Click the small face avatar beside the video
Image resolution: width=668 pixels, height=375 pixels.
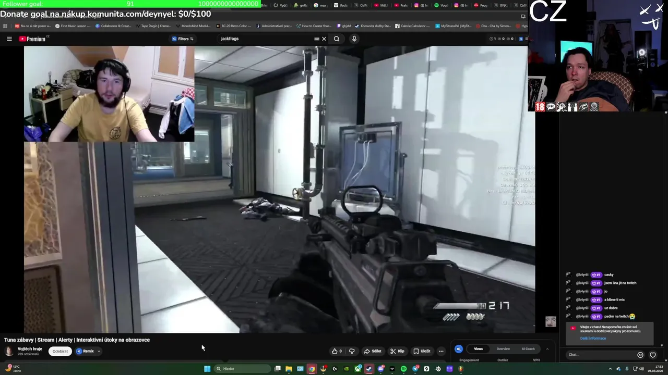tap(551, 321)
